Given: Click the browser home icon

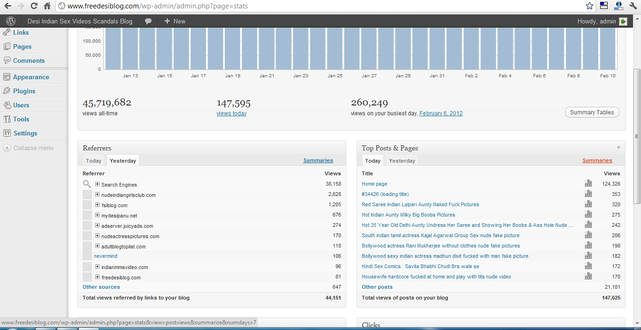Looking at the screenshot, I should coord(47,6).
